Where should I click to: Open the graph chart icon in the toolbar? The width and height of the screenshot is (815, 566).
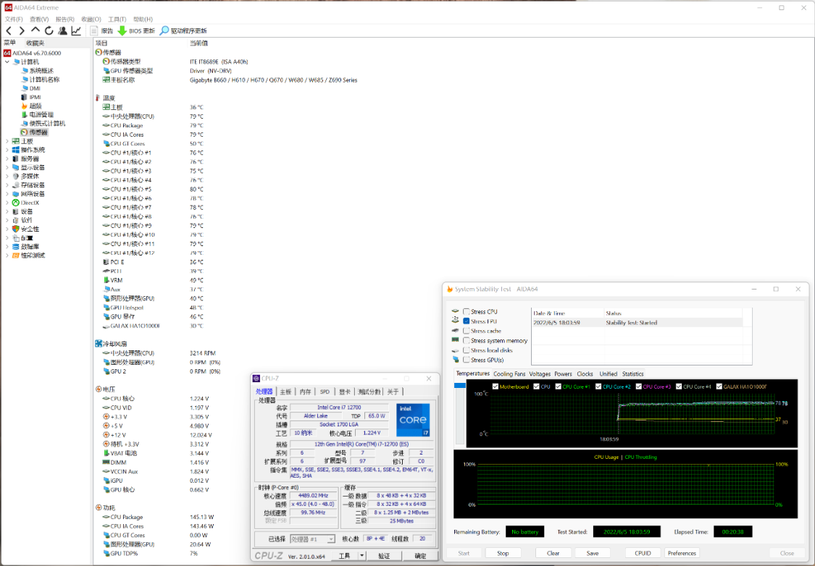76,30
